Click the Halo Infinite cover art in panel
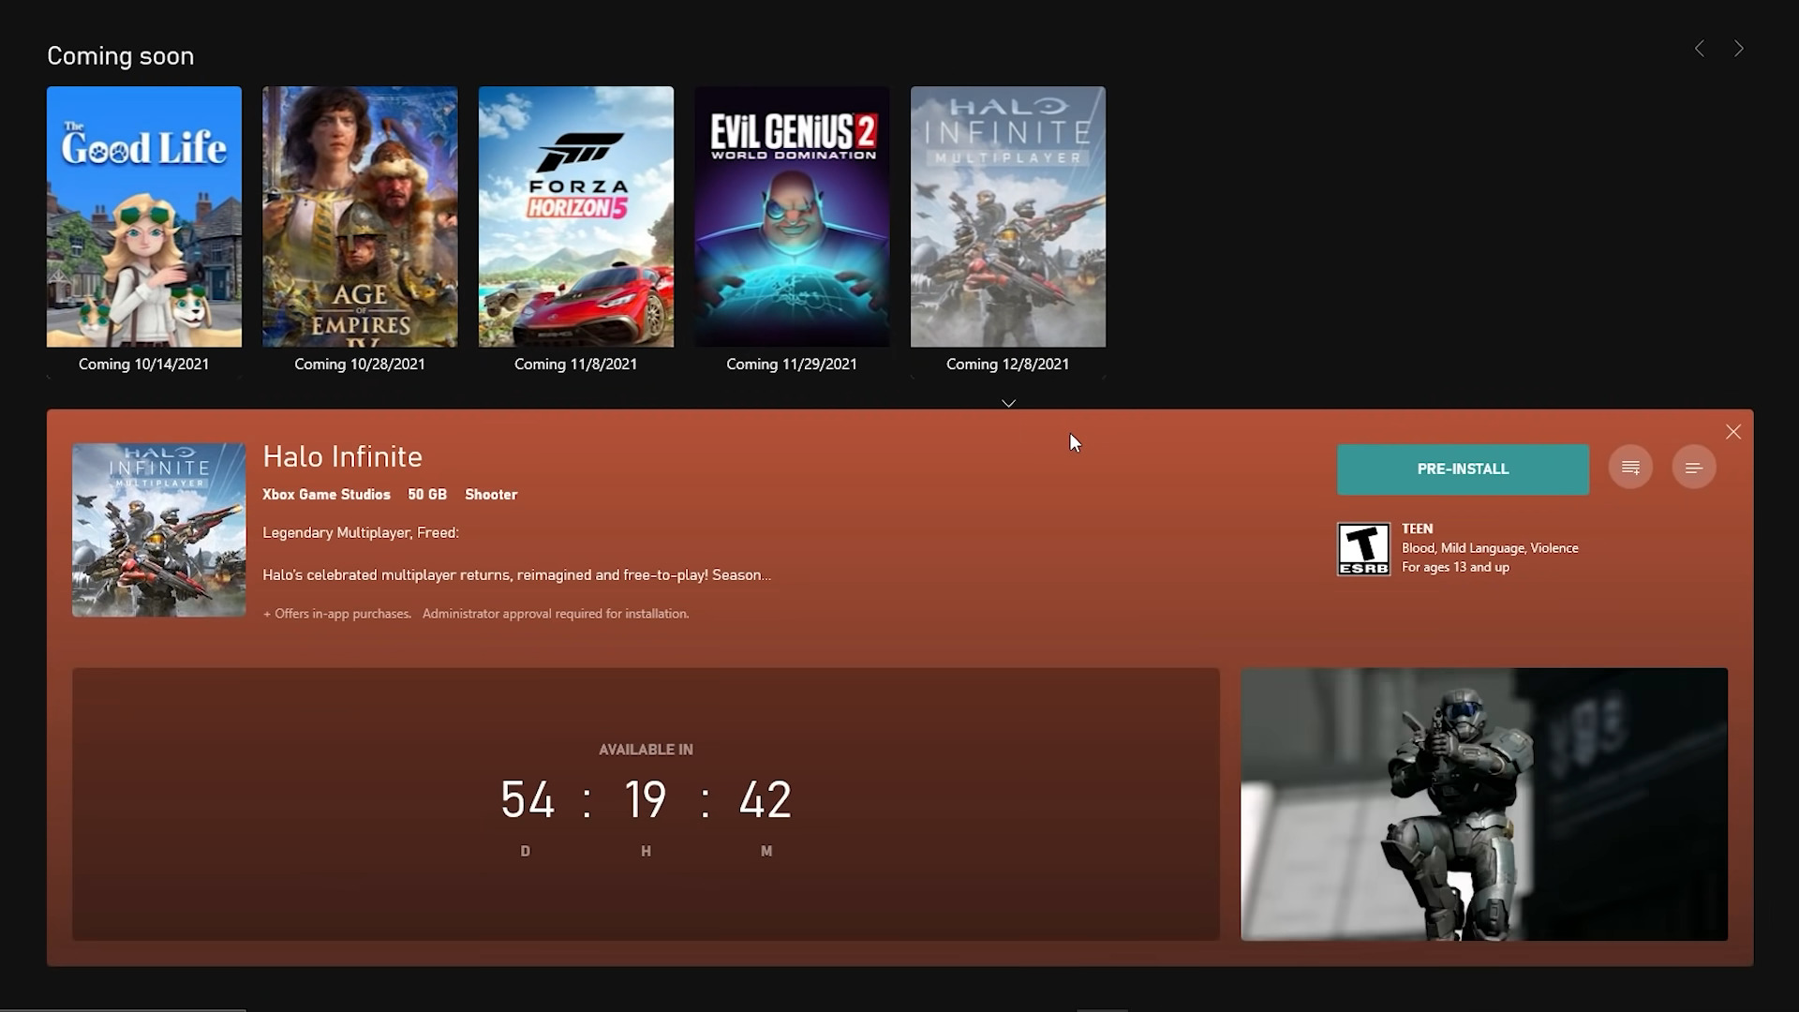The width and height of the screenshot is (1799, 1012). (x=157, y=529)
